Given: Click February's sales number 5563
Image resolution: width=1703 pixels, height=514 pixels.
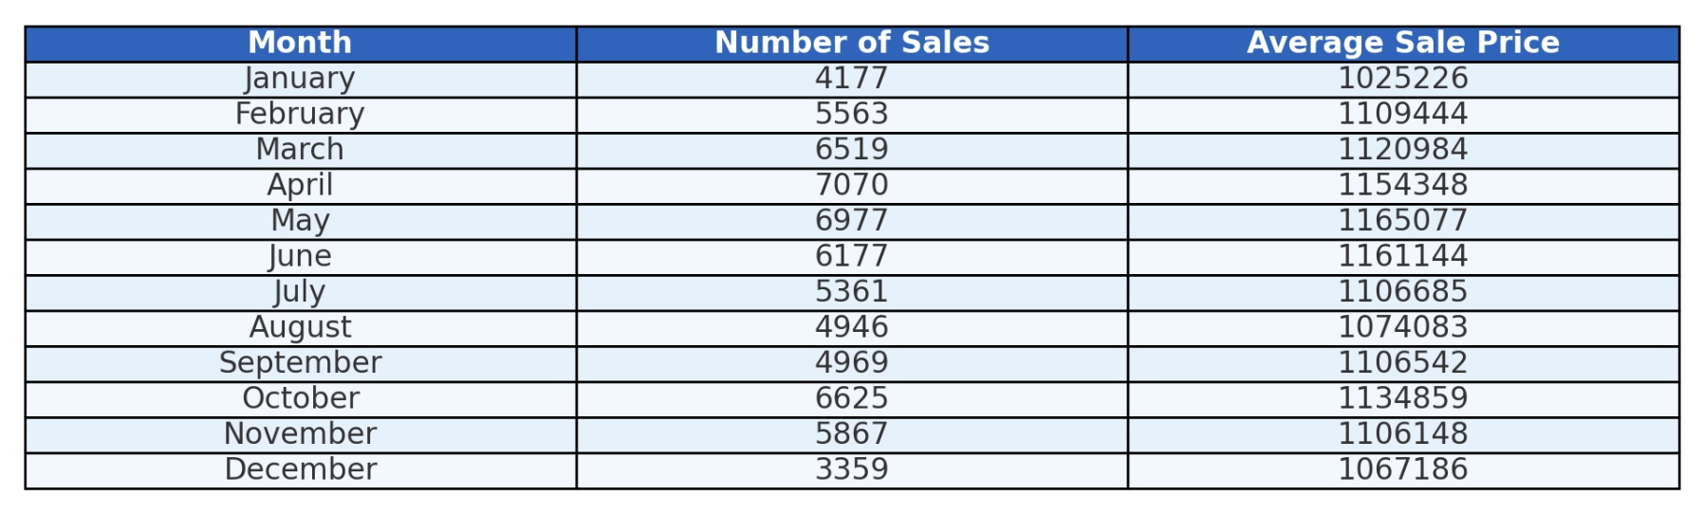Looking at the screenshot, I should pyautogui.click(x=852, y=115).
